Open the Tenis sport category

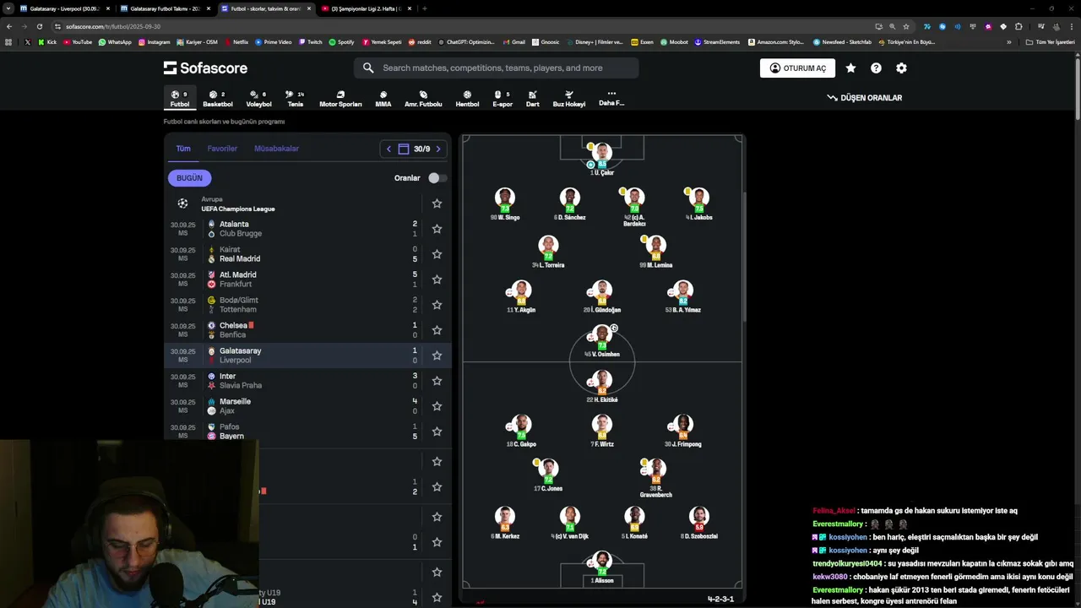tap(295, 99)
